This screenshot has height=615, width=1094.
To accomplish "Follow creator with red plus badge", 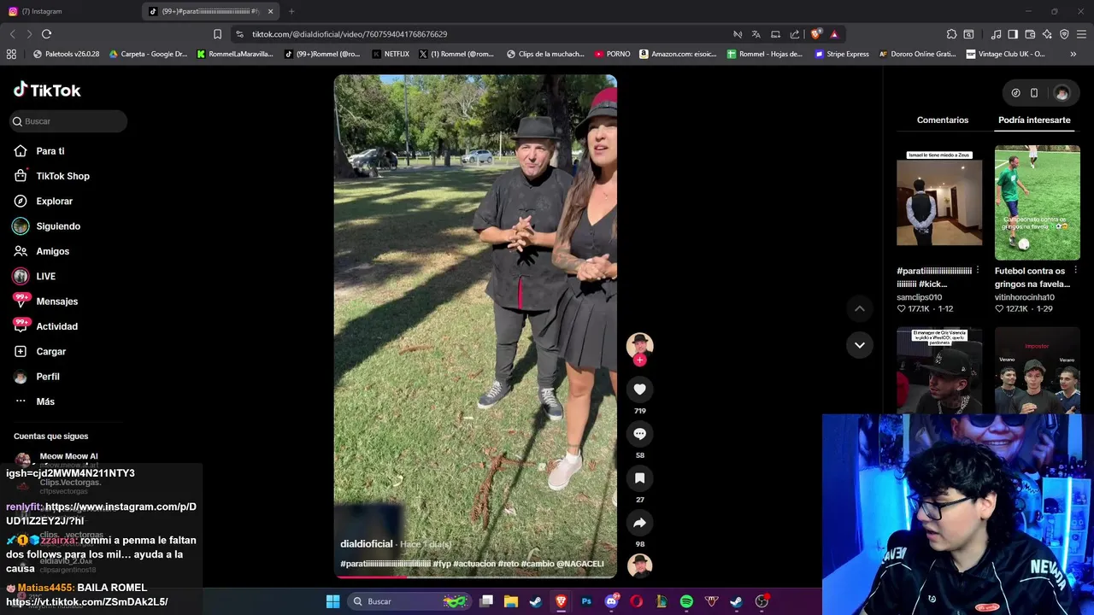I will [x=639, y=360].
